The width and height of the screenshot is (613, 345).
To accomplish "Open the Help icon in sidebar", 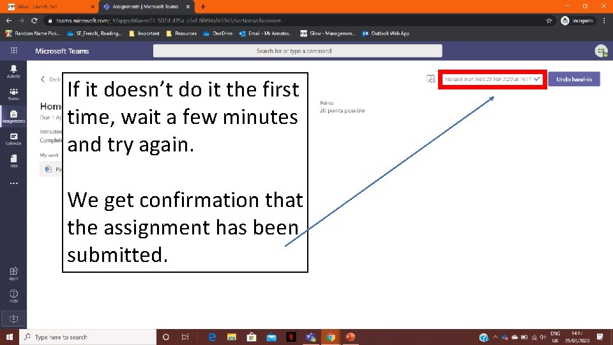I will coord(13,296).
